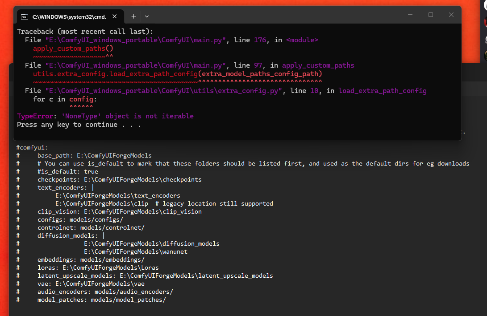Click the 'load_extra_path_config' call line in red

pyautogui.click(x=177, y=74)
